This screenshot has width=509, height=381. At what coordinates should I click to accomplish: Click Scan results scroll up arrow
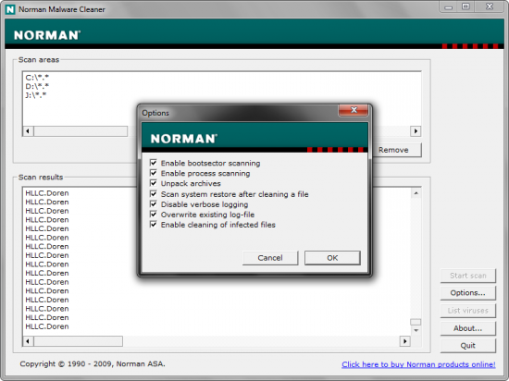point(416,193)
